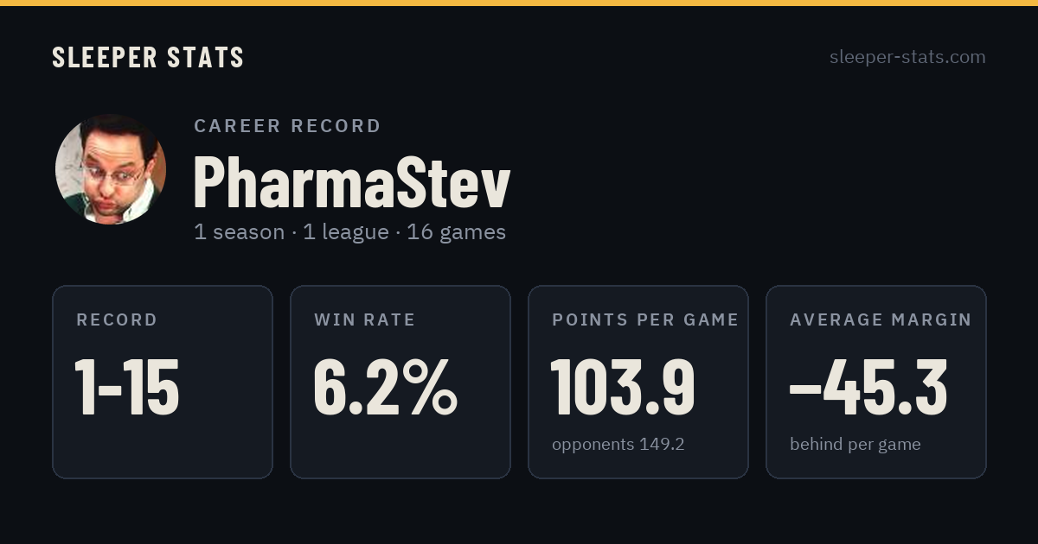
Task: Click the AVERAGE MARGIN card label
Action: pyautogui.click(x=881, y=320)
